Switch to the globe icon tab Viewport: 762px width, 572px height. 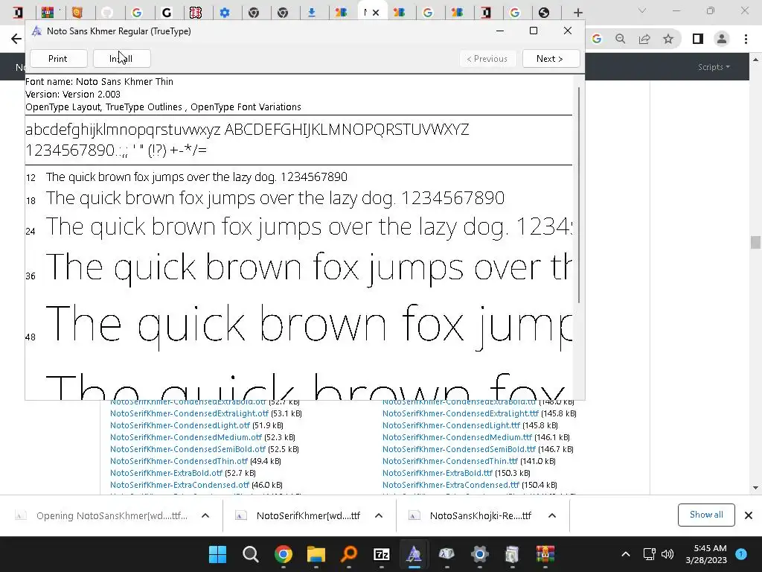pos(544,13)
